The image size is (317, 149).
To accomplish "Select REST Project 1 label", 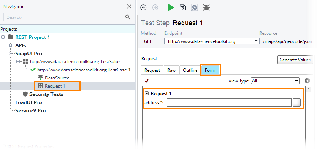I will (x=33, y=37).
